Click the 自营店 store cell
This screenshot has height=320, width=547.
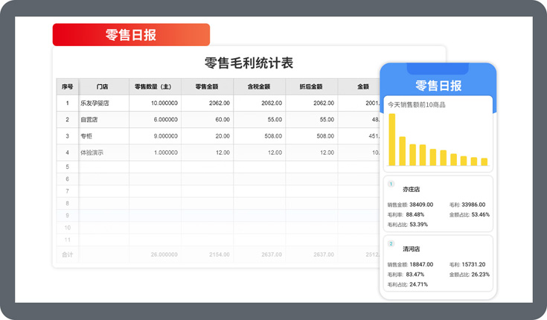coord(89,120)
